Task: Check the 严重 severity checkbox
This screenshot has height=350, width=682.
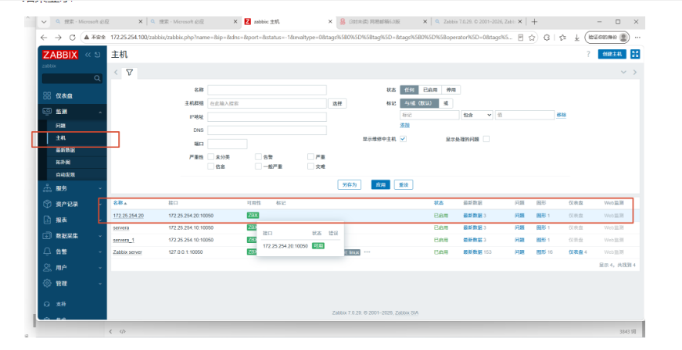Action: tap(310, 157)
